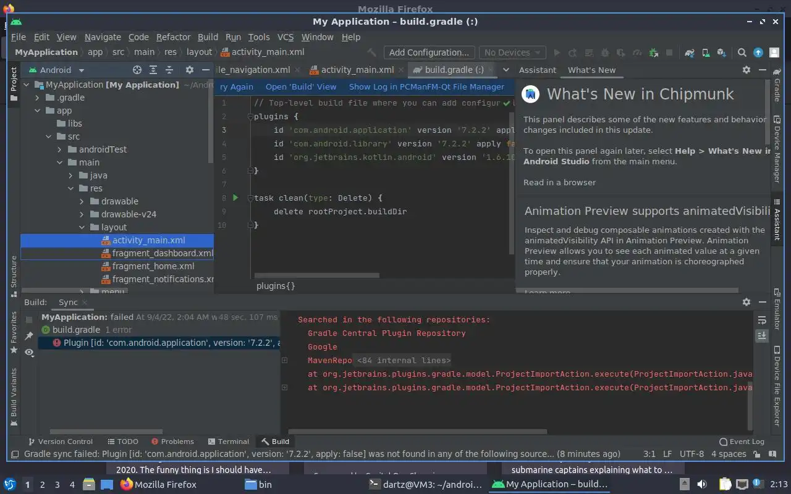Screen dimensions: 791x494
Task: Expand the androidTest folder
Action: (x=59, y=149)
